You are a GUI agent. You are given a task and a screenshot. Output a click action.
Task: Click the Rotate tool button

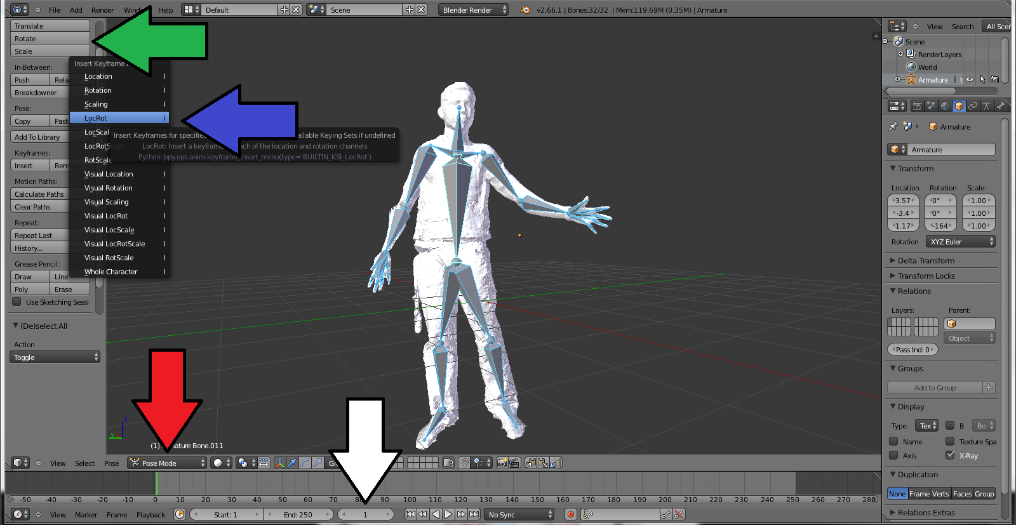[50, 39]
